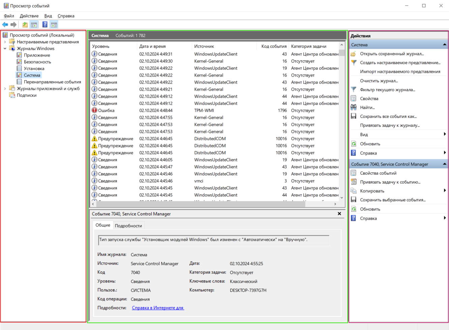449x330 pixels.
Task: Click the green refresh icon under Система actions
Action: (354, 144)
